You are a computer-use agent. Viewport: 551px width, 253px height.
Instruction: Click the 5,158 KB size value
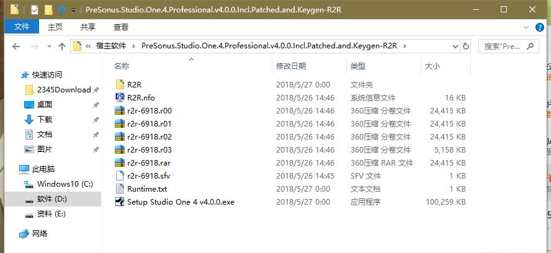tap(450, 149)
